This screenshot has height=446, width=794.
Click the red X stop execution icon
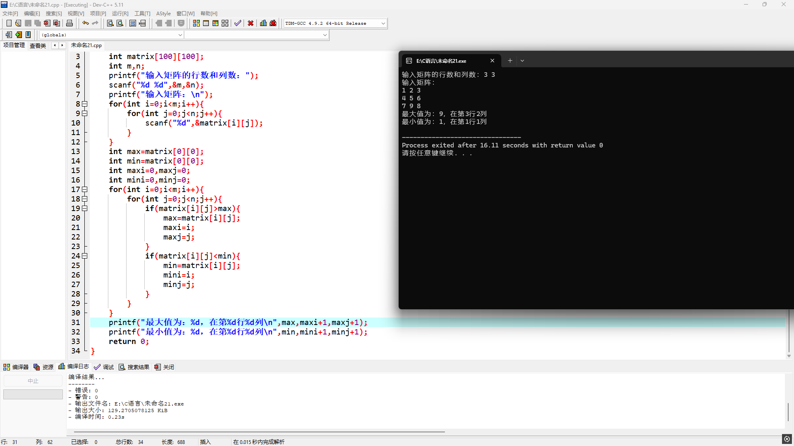pos(251,24)
